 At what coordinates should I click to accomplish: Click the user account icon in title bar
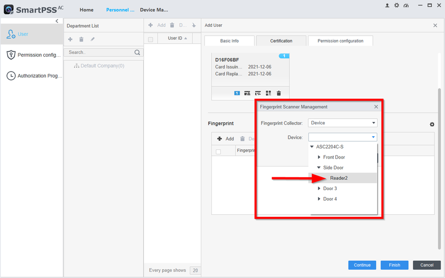[x=387, y=5]
